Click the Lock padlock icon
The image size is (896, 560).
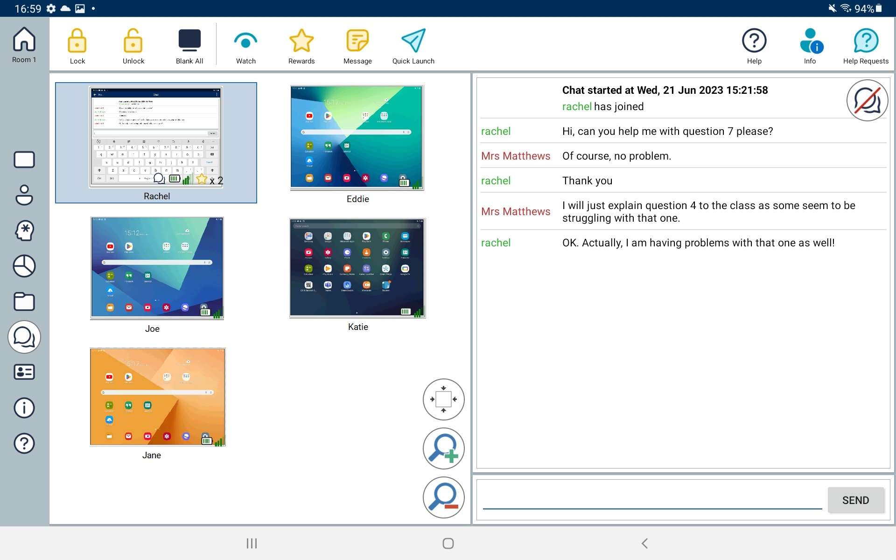click(77, 42)
